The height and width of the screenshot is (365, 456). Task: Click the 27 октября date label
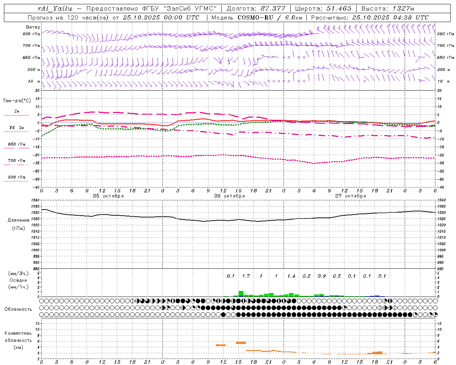coord(351,196)
